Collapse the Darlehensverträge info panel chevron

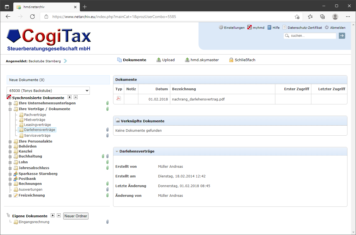(117, 151)
